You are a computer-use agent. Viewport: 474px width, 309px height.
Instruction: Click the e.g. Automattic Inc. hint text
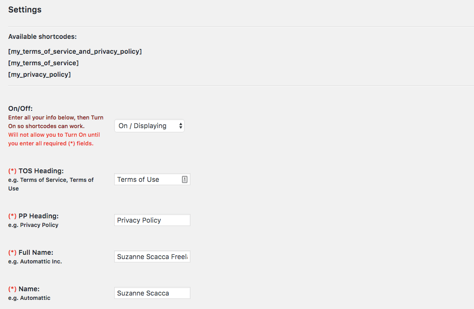(x=35, y=261)
